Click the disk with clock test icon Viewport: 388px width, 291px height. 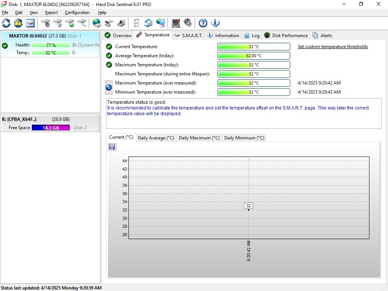pyautogui.click(x=58, y=23)
